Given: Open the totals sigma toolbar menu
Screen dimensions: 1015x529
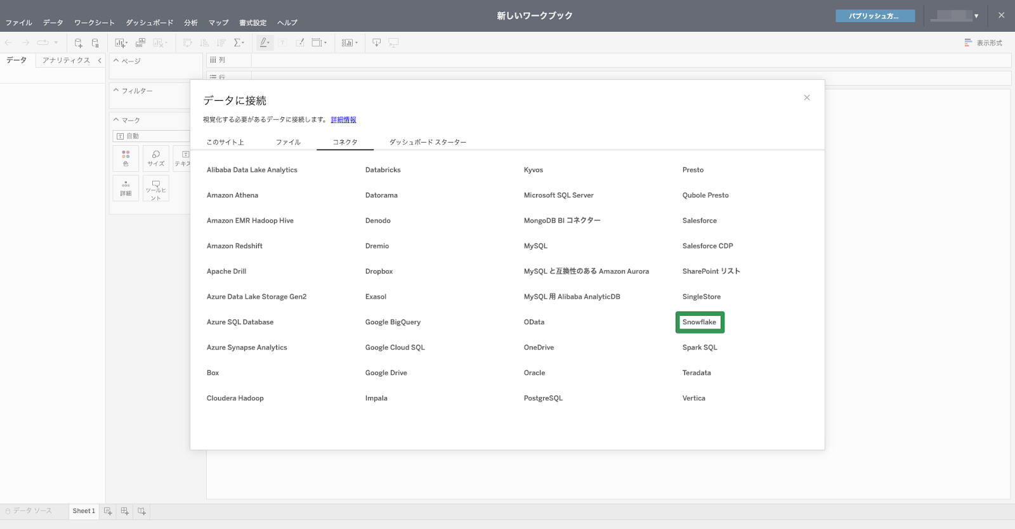Looking at the screenshot, I should click(x=239, y=43).
